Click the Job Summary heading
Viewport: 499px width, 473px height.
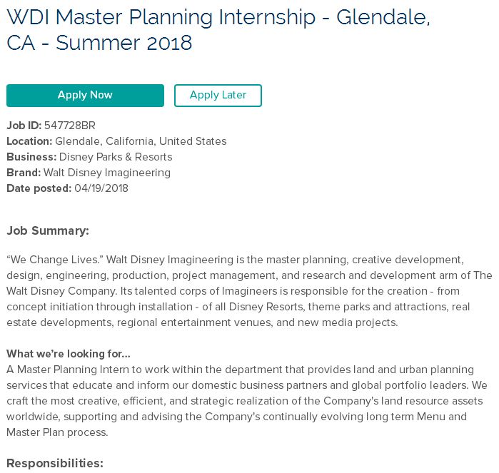point(48,230)
